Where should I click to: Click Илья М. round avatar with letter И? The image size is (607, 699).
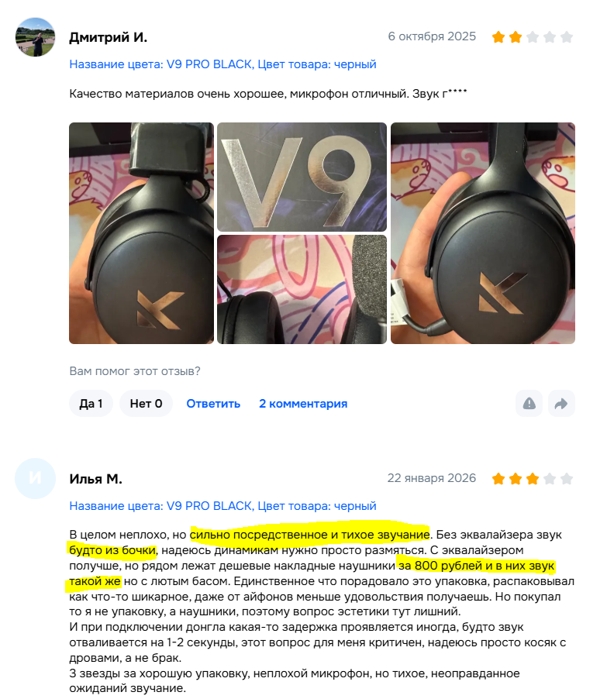35,478
